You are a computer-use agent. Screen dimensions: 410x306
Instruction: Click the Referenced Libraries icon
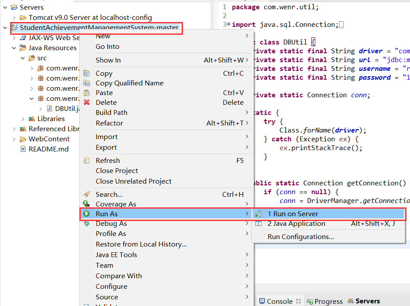click(x=23, y=129)
